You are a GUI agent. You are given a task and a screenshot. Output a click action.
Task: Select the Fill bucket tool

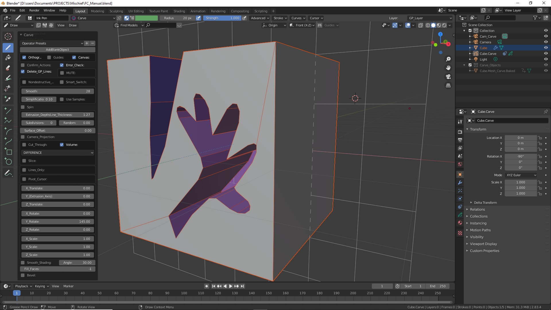click(8, 57)
